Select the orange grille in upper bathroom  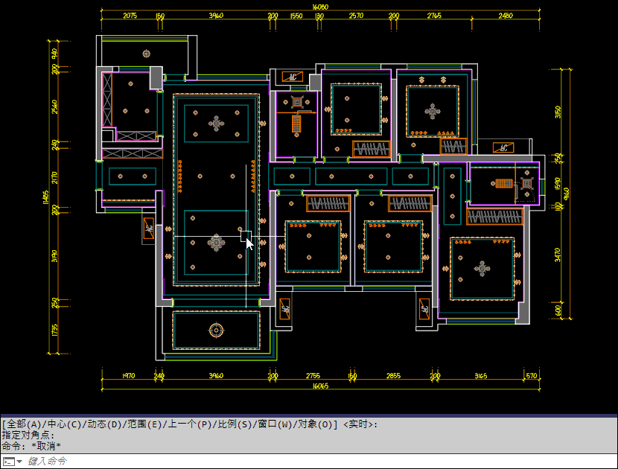pyautogui.click(x=296, y=123)
